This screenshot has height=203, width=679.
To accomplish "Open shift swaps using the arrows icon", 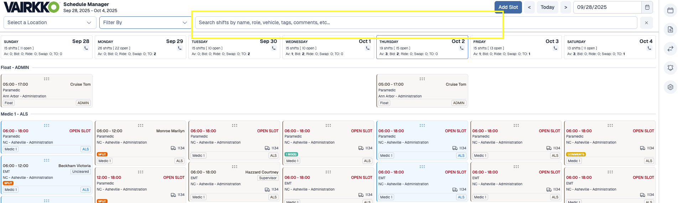I will pos(670,49).
